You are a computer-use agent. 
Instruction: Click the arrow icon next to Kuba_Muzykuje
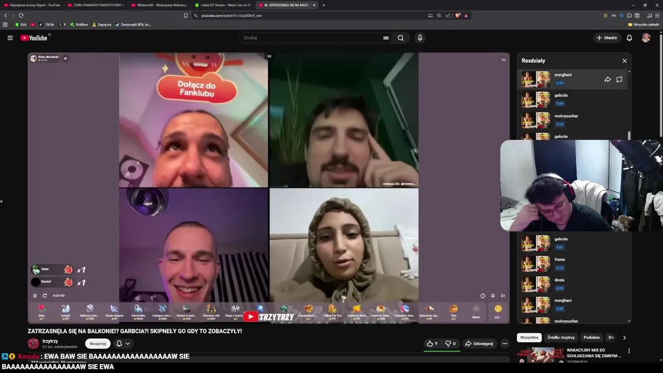pos(65,59)
